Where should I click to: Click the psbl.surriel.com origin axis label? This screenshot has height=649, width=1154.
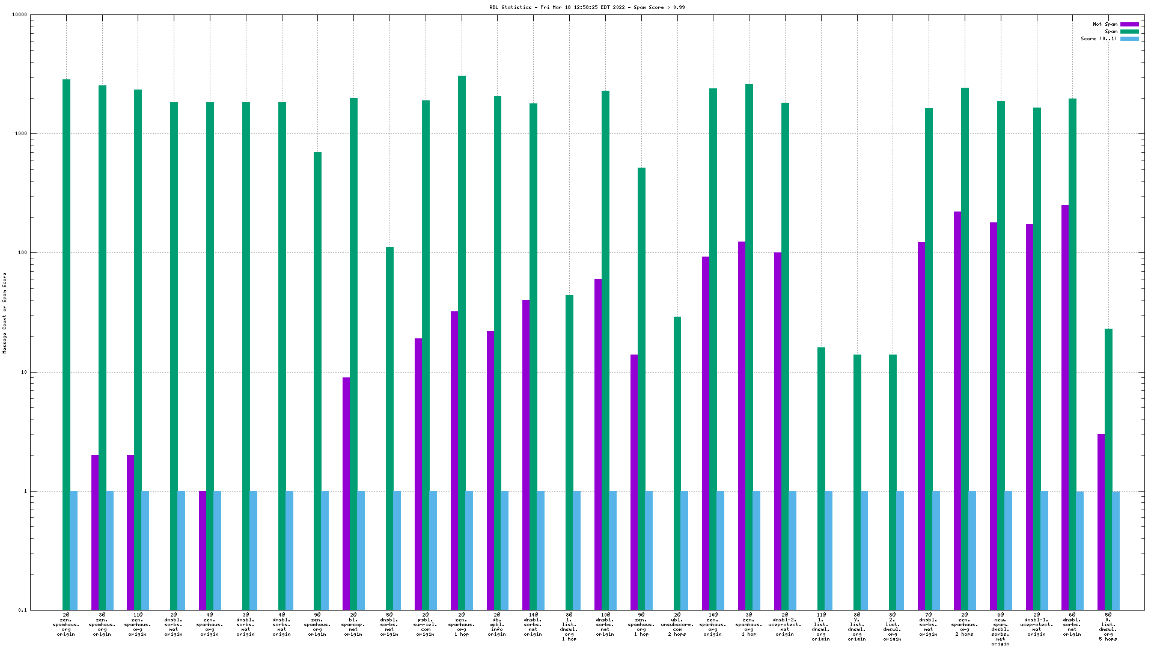[425, 624]
